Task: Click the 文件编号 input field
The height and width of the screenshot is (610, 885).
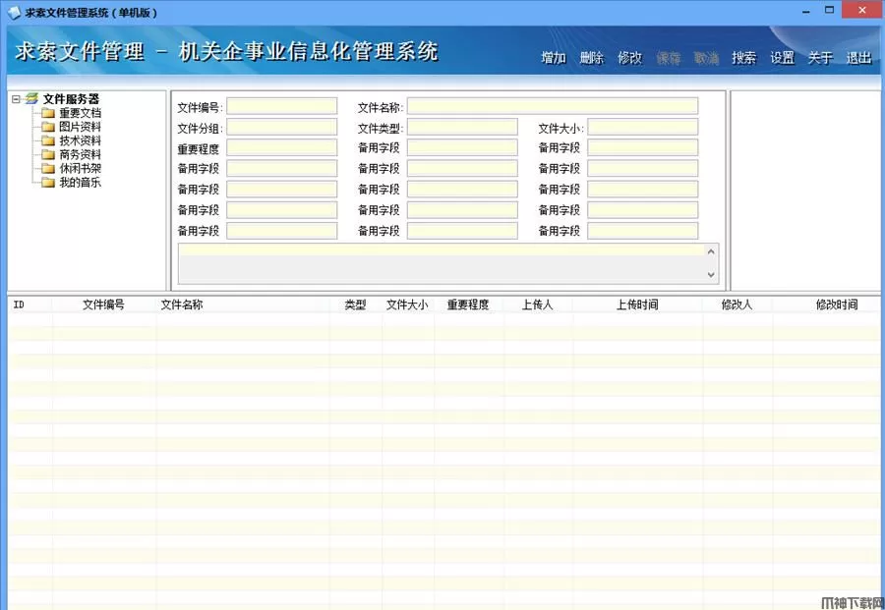Action: point(281,106)
